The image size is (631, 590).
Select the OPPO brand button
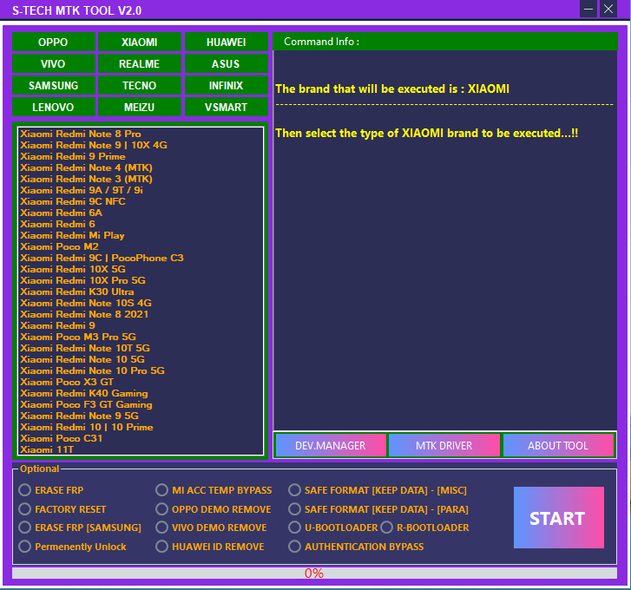[54, 42]
